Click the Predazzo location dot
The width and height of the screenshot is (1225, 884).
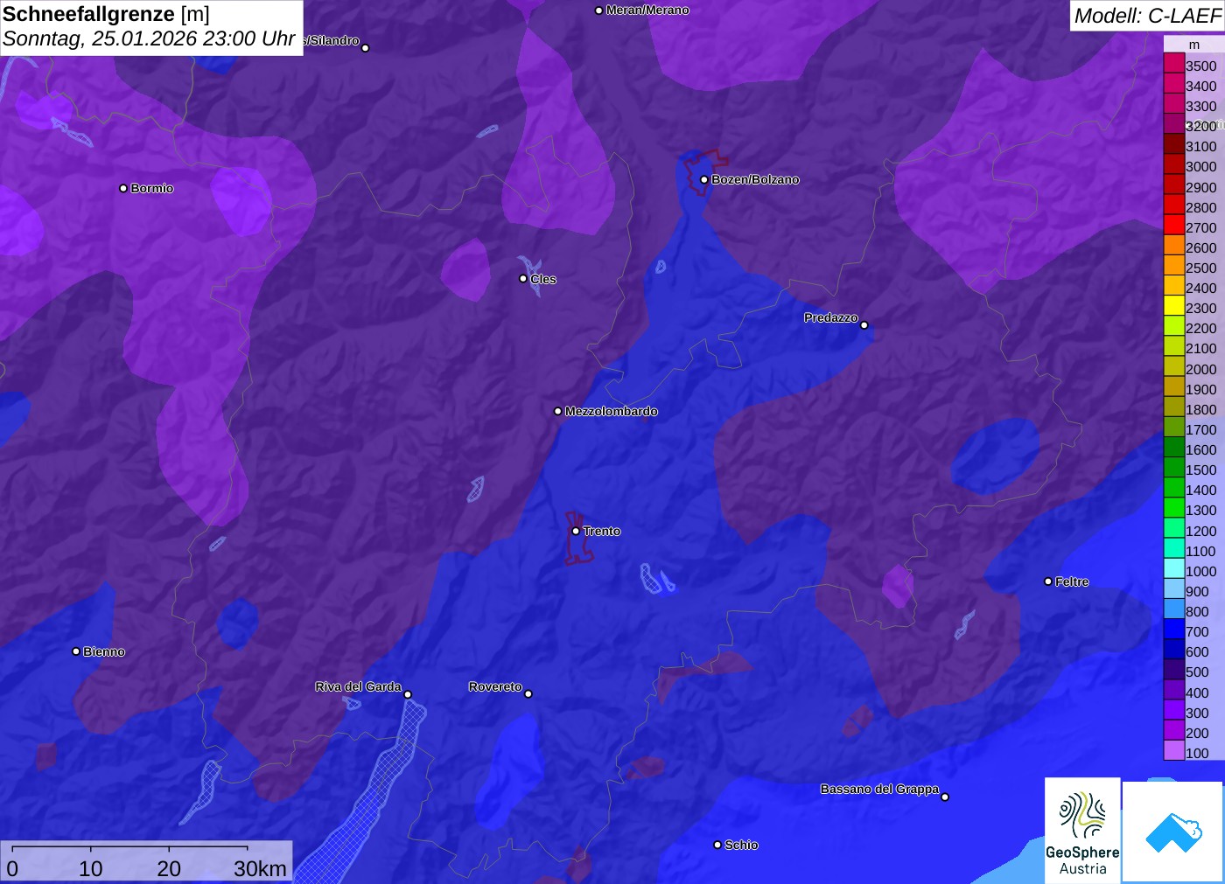pyautogui.click(x=864, y=325)
